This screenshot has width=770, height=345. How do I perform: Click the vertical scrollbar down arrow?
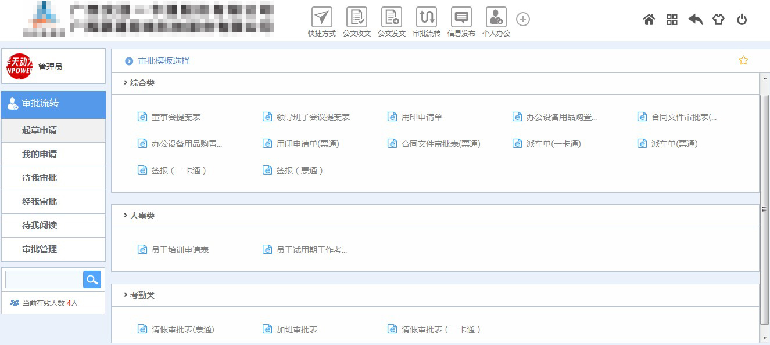point(765,337)
